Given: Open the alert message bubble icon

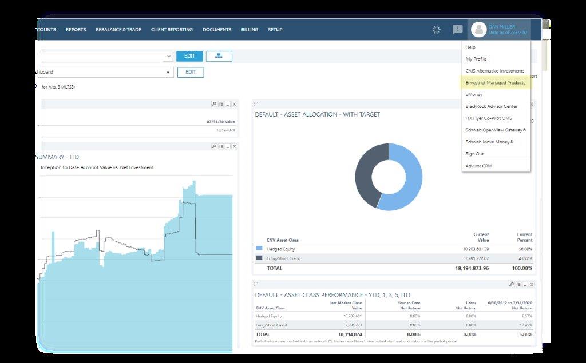Looking at the screenshot, I should [457, 30].
